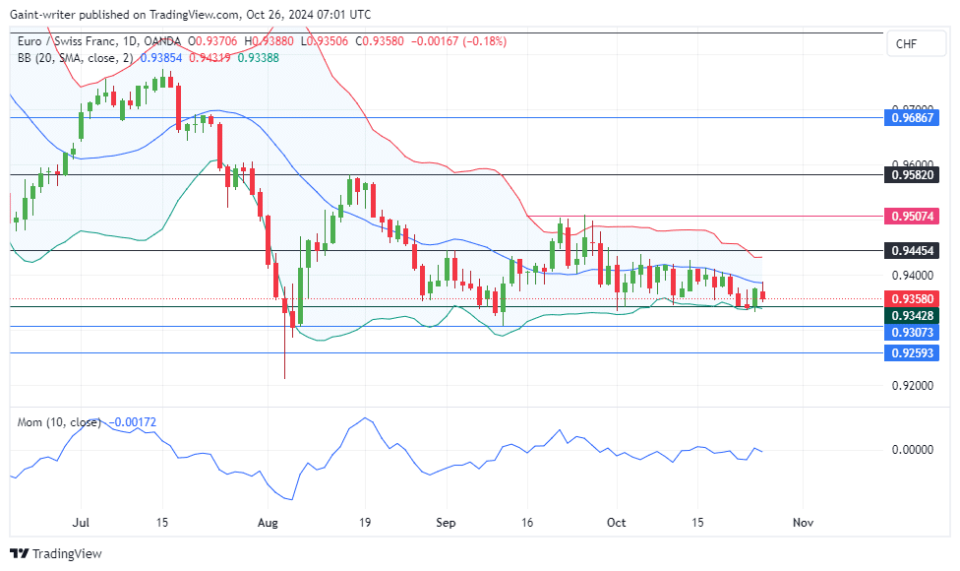The width and height of the screenshot is (960, 571).
Task: Click the current price label 0.93580
Action: (912, 299)
